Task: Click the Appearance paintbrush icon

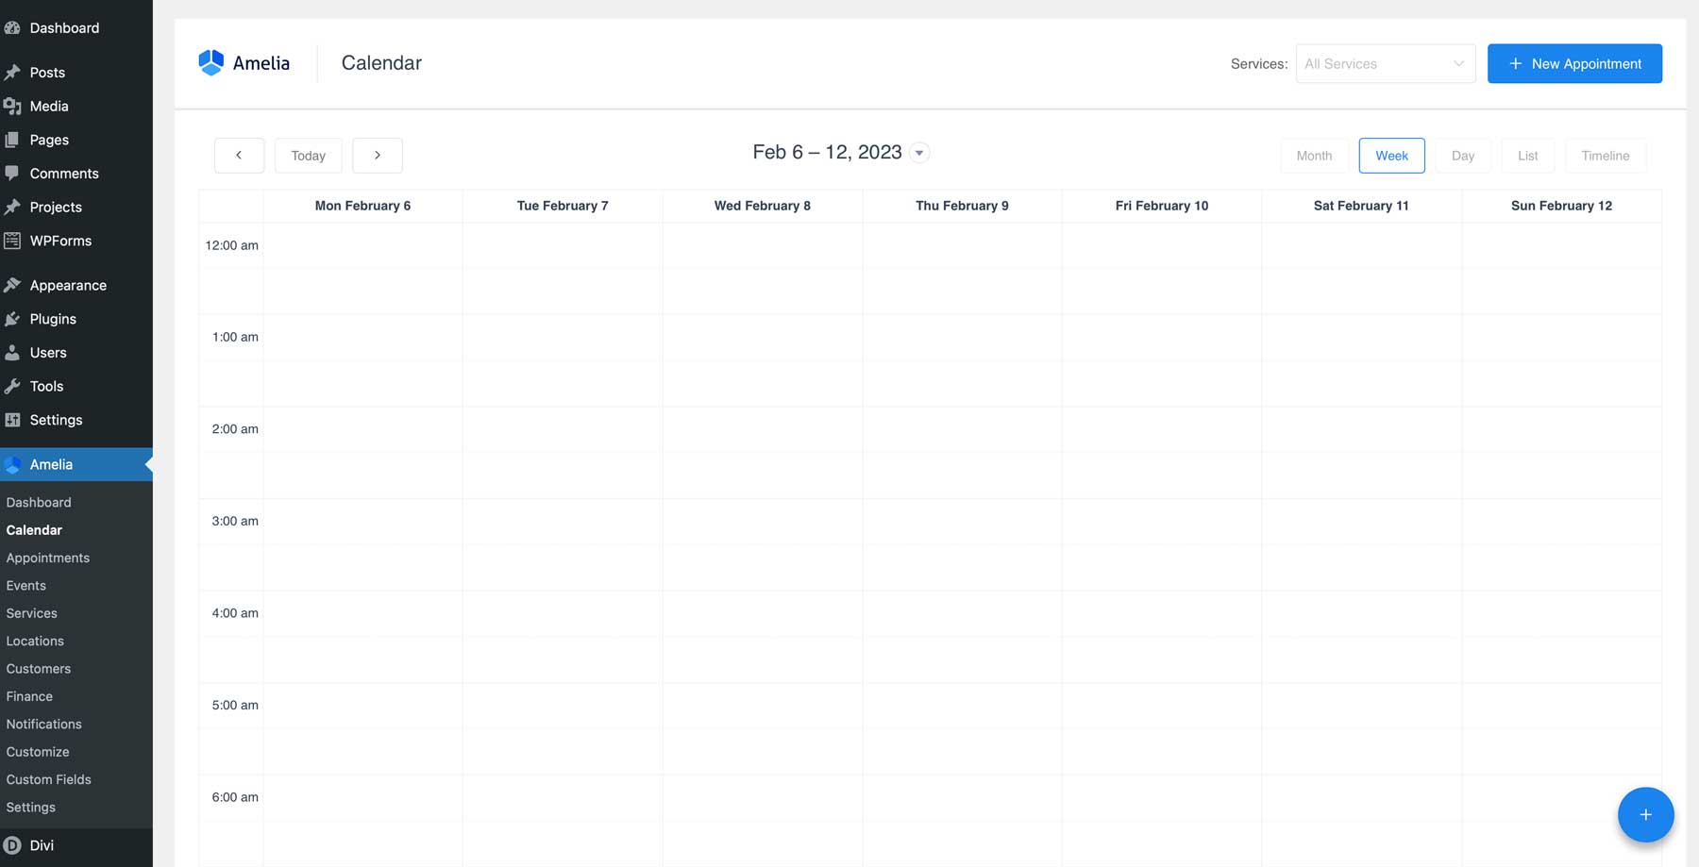Action: pos(13,284)
